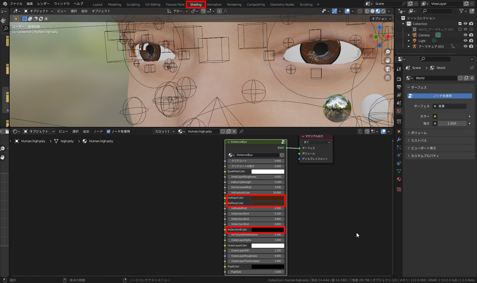Expand the ボリューム section in World properties
The image size is (477, 283).
tap(420, 133)
